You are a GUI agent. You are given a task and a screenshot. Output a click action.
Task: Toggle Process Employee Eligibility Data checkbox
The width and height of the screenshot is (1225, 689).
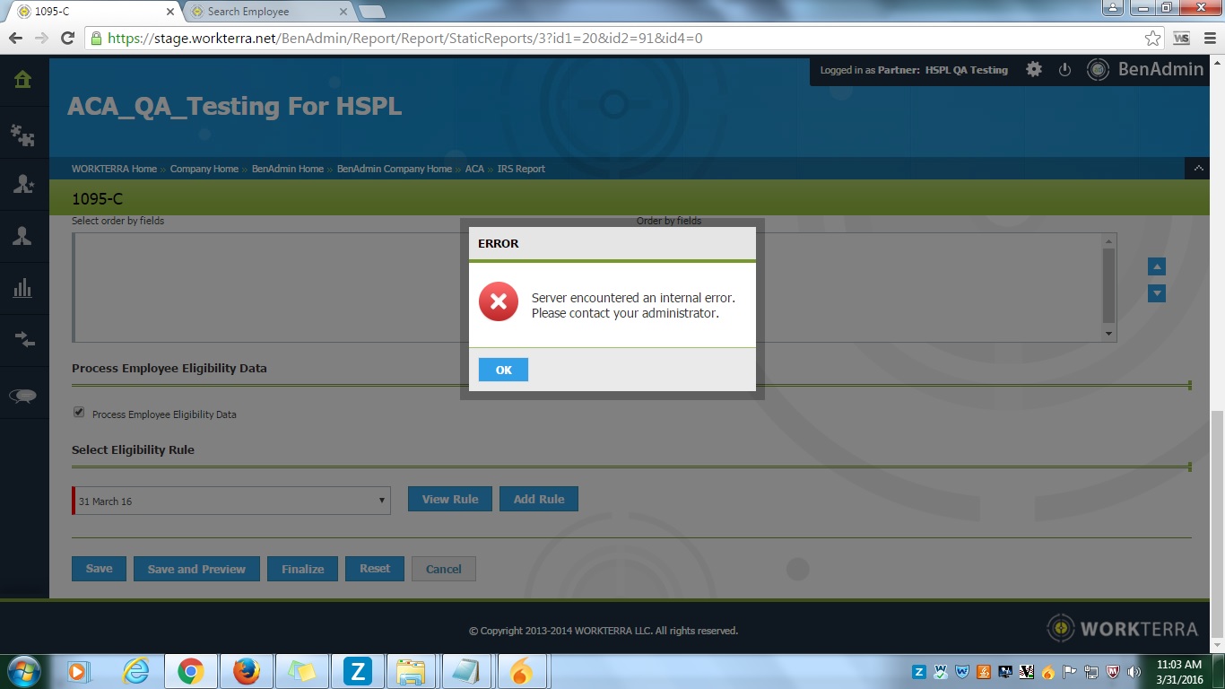[x=79, y=413]
